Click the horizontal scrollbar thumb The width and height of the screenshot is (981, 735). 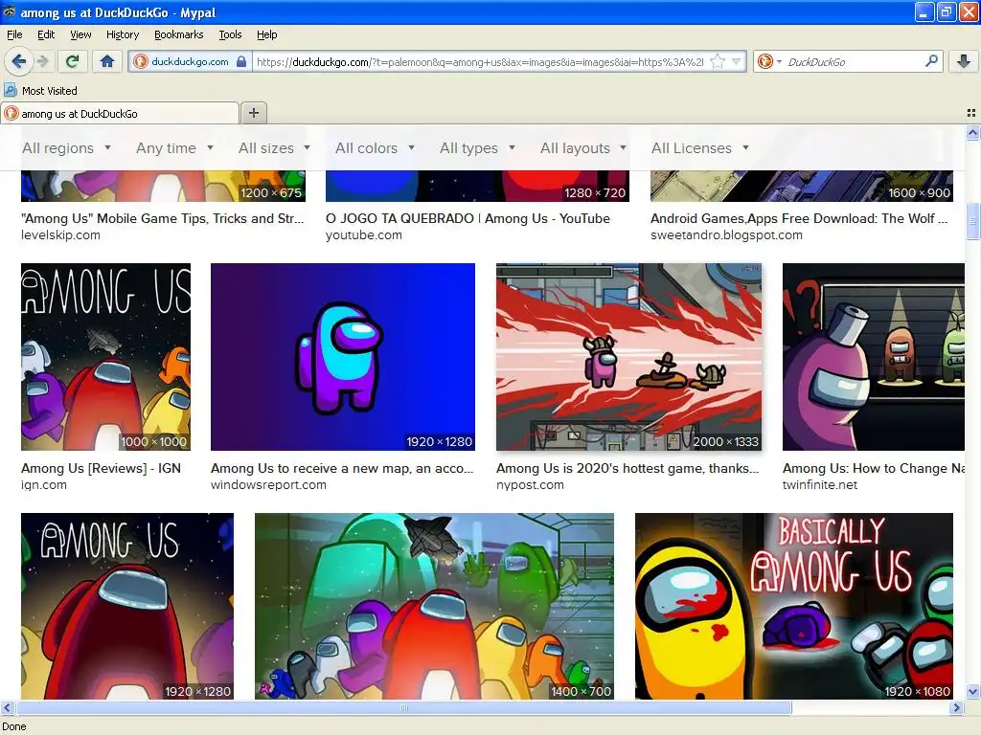click(403, 707)
